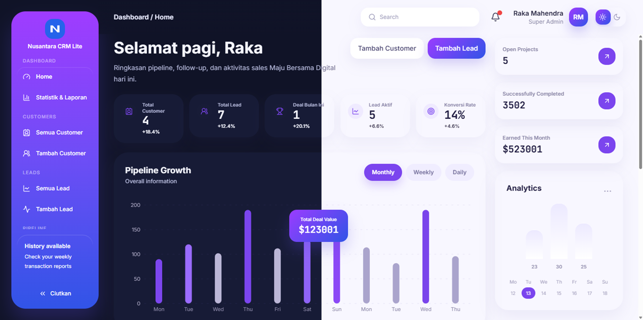Screen dimensions: 643x320
Task: Click the Total Deal Value tooltip
Action: 318,226
